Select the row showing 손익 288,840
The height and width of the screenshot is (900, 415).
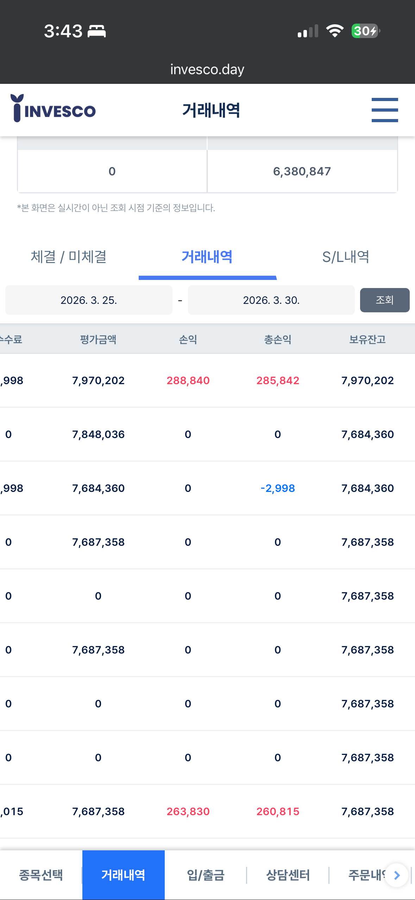click(x=207, y=380)
